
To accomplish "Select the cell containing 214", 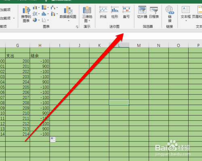I will [17, 134].
